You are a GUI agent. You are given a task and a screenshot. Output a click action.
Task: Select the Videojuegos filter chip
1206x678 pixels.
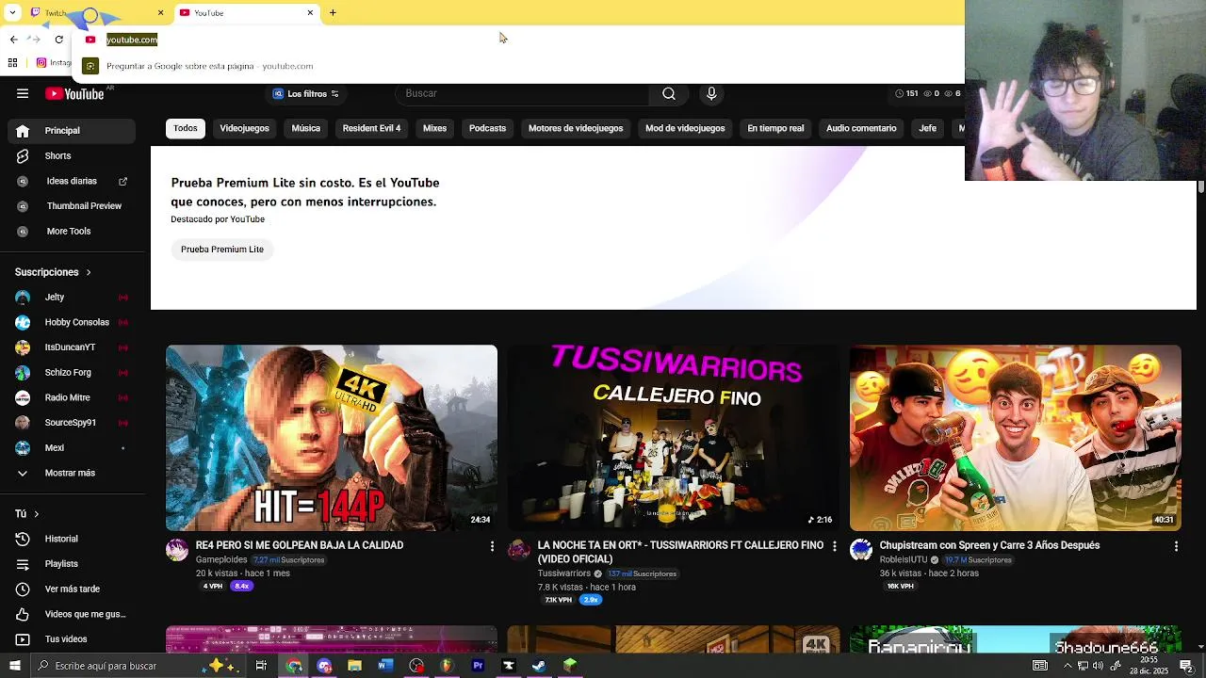tap(244, 128)
